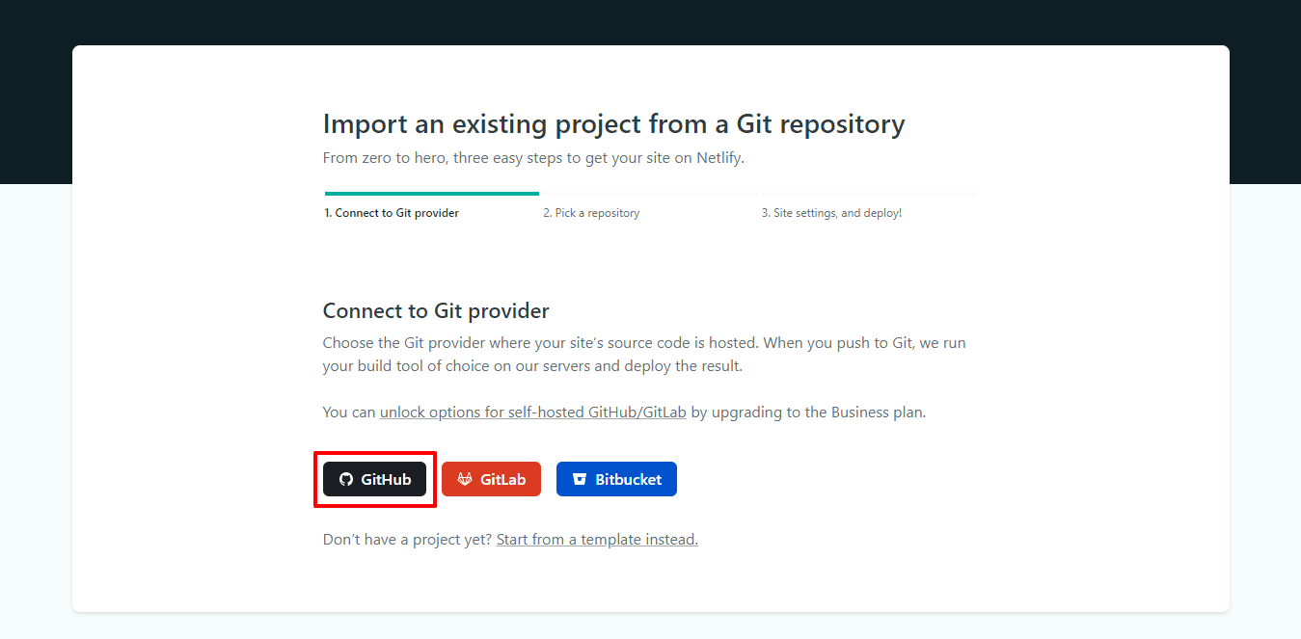Open the unlock options for self-hosted GitHub/GitLab link
The height and width of the screenshot is (639, 1301).
(533, 413)
